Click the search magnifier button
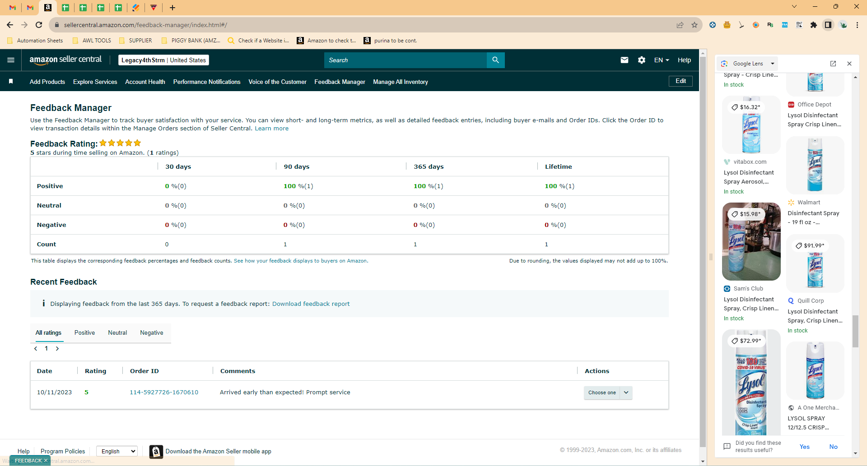Image resolution: width=867 pixels, height=466 pixels. (495, 60)
